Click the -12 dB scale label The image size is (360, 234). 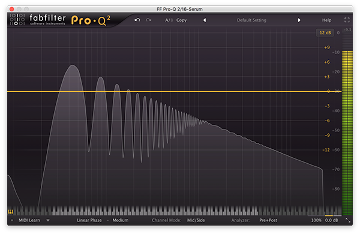(x=326, y=150)
